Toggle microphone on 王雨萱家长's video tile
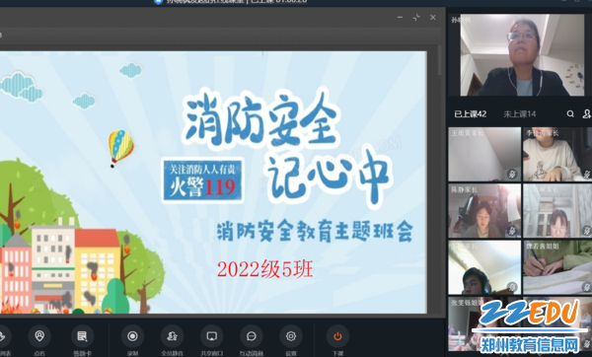Image resolution: width=592 pixels, height=357 pixels. 512,175
